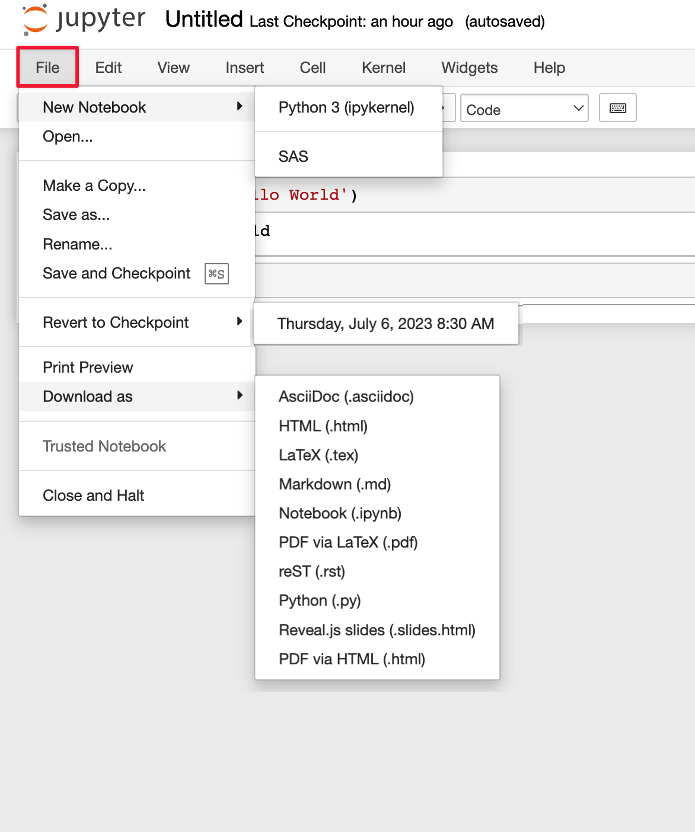
Task: Download as AsciiDoc (.asciidoc)
Action: coord(377,396)
